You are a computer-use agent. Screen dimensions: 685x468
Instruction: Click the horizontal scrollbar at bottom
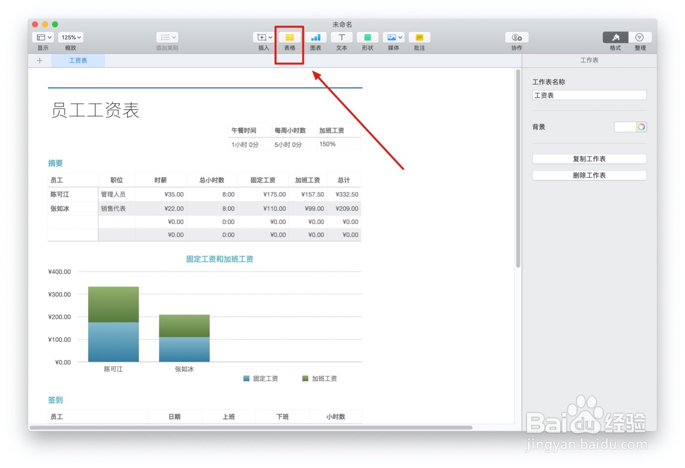pyautogui.click(x=251, y=427)
